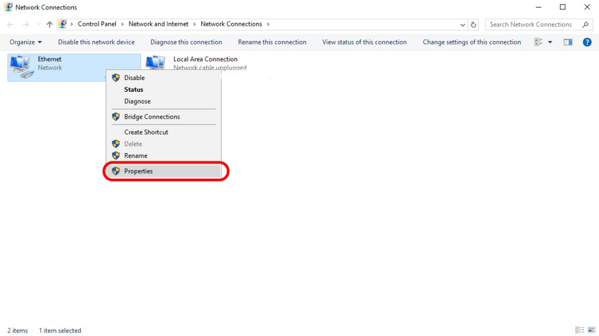The image size is (599, 336).
Task: Expand the Organize dropdown menu
Action: [26, 42]
